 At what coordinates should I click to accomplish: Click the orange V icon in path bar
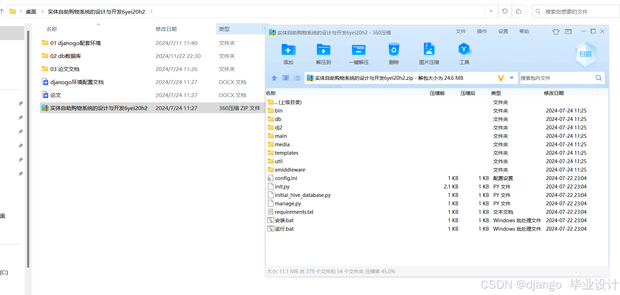tap(501, 78)
